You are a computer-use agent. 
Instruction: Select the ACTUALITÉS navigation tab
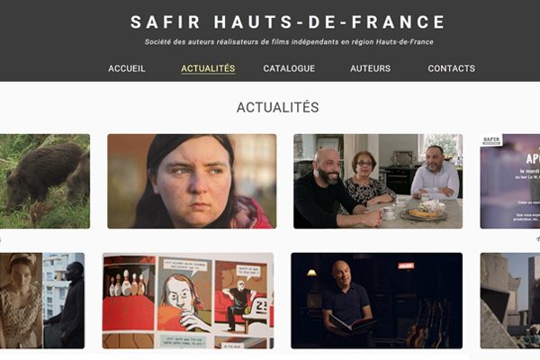point(208,68)
